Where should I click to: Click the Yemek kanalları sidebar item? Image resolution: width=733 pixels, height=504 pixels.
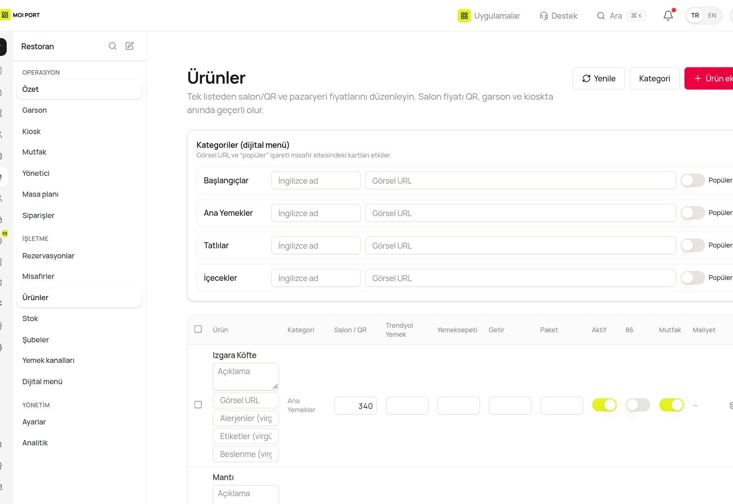click(79, 361)
